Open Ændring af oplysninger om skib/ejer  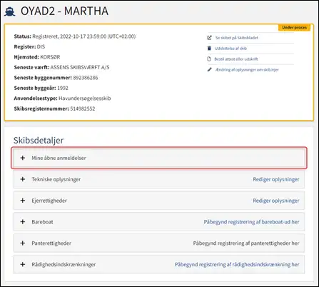point(247,69)
